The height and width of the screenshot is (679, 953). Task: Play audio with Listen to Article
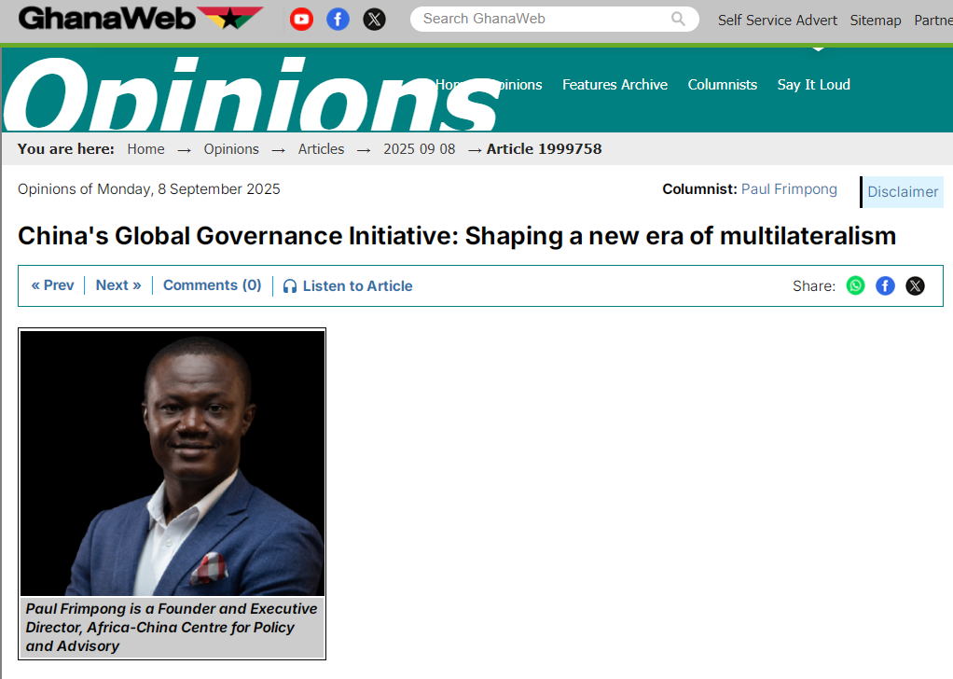tap(348, 286)
